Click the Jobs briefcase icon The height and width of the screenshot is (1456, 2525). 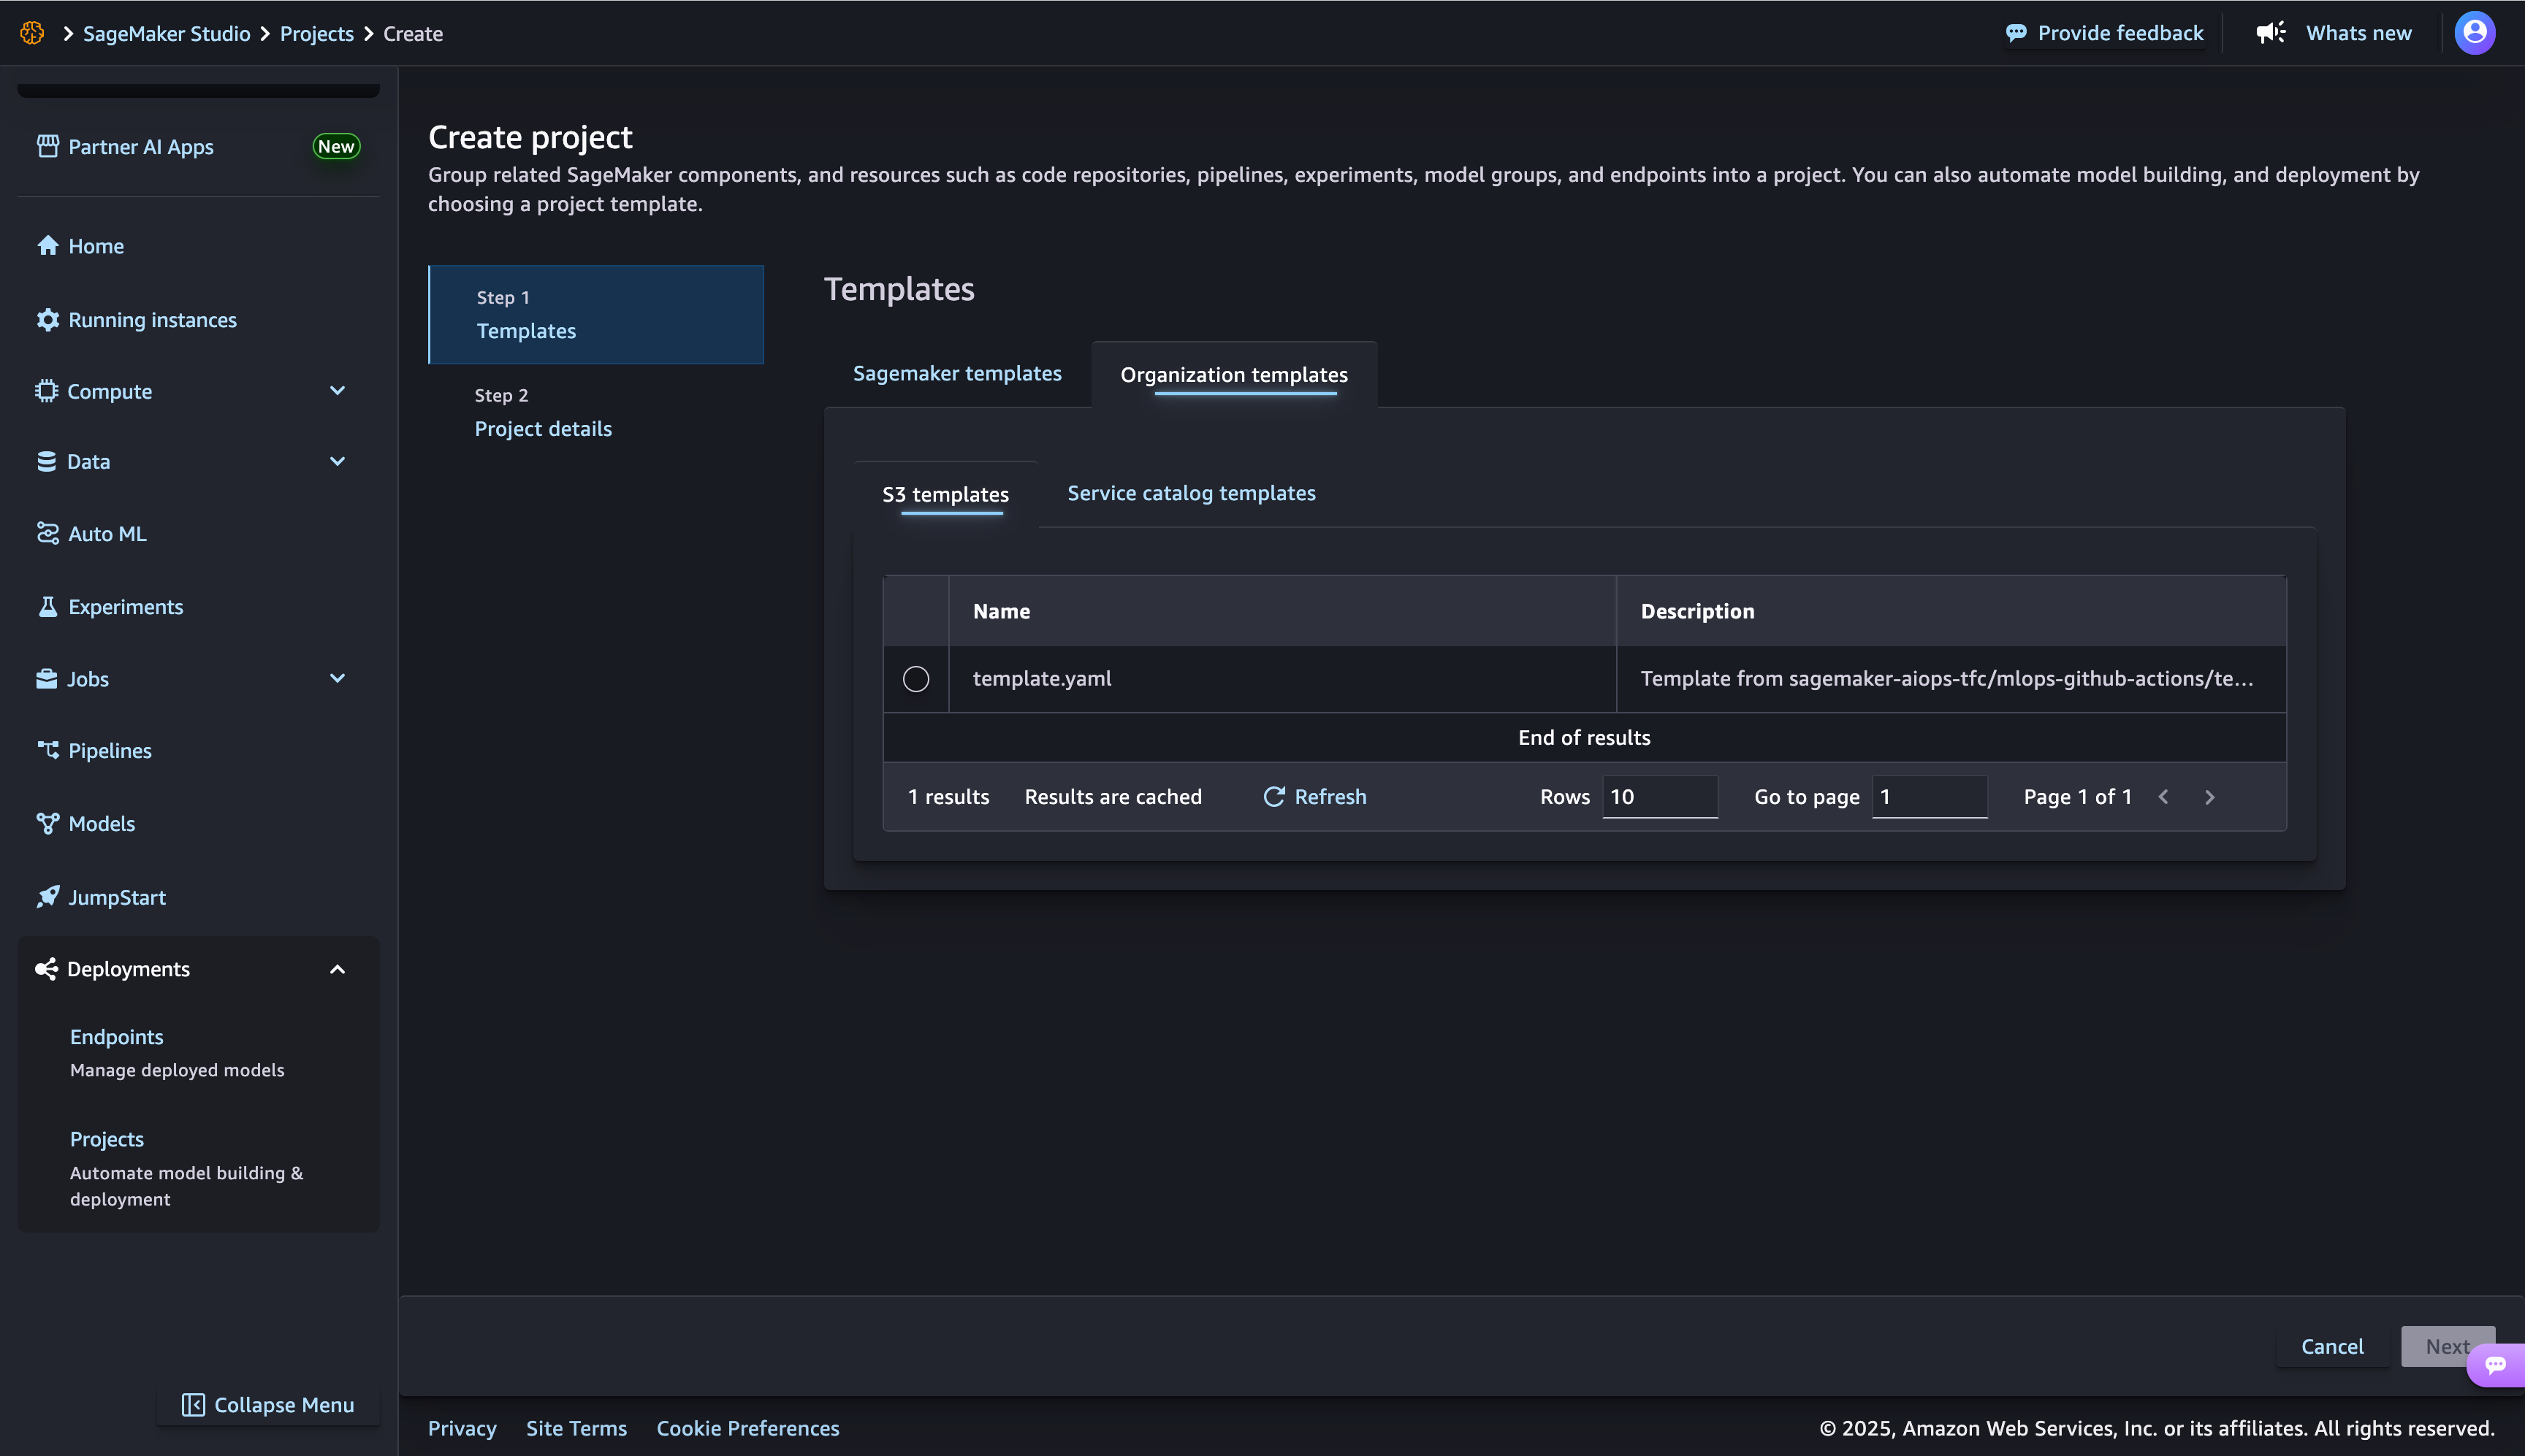pyautogui.click(x=46, y=679)
